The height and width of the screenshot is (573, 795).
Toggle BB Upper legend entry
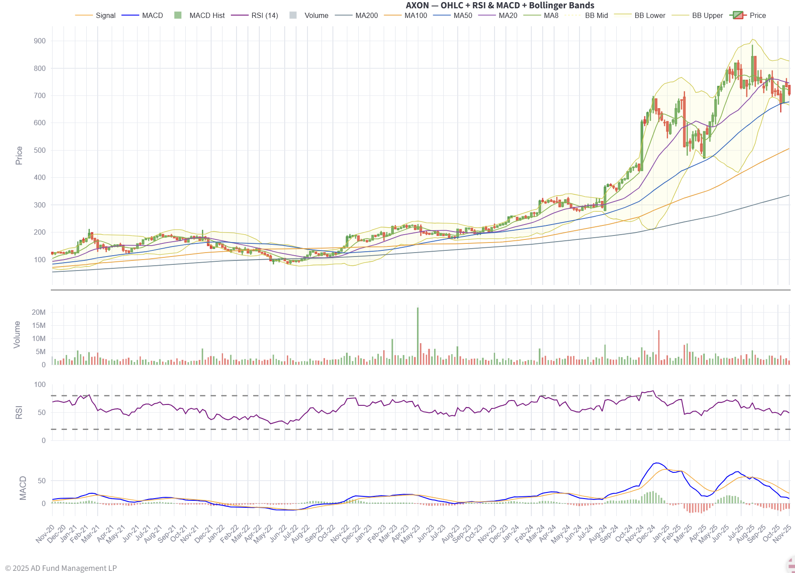click(x=697, y=15)
